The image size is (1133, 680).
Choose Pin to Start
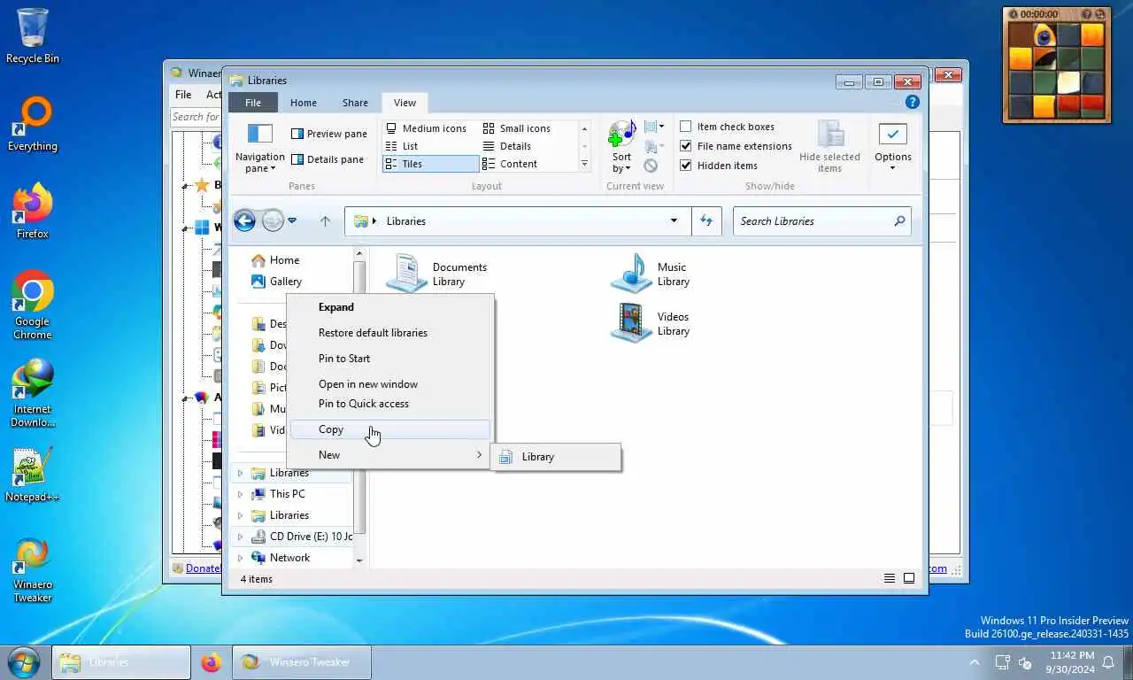click(390, 359)
